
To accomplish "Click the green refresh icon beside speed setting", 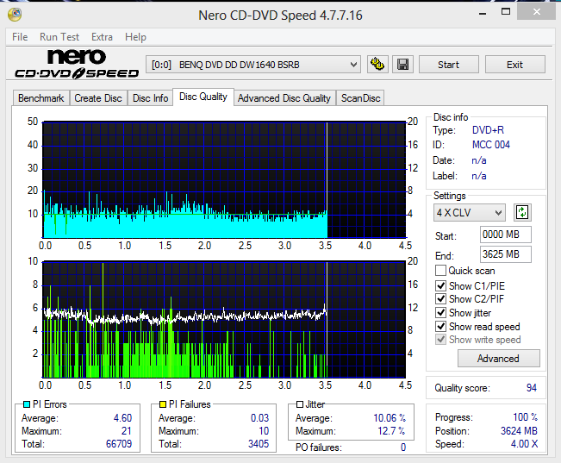I will (x=522, y=213).
